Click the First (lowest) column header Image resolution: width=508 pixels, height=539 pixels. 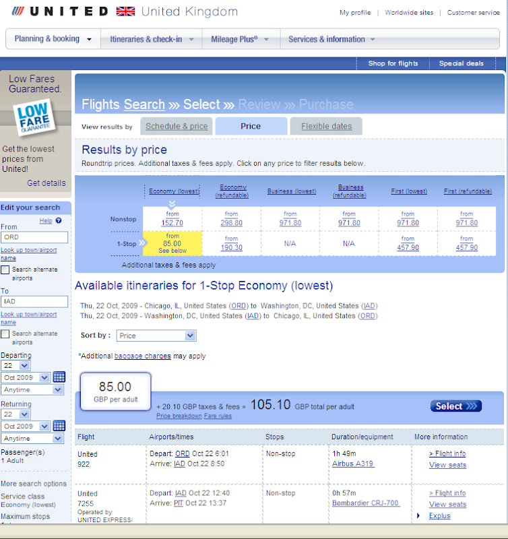pyautogui.click(x=409, y=191)
